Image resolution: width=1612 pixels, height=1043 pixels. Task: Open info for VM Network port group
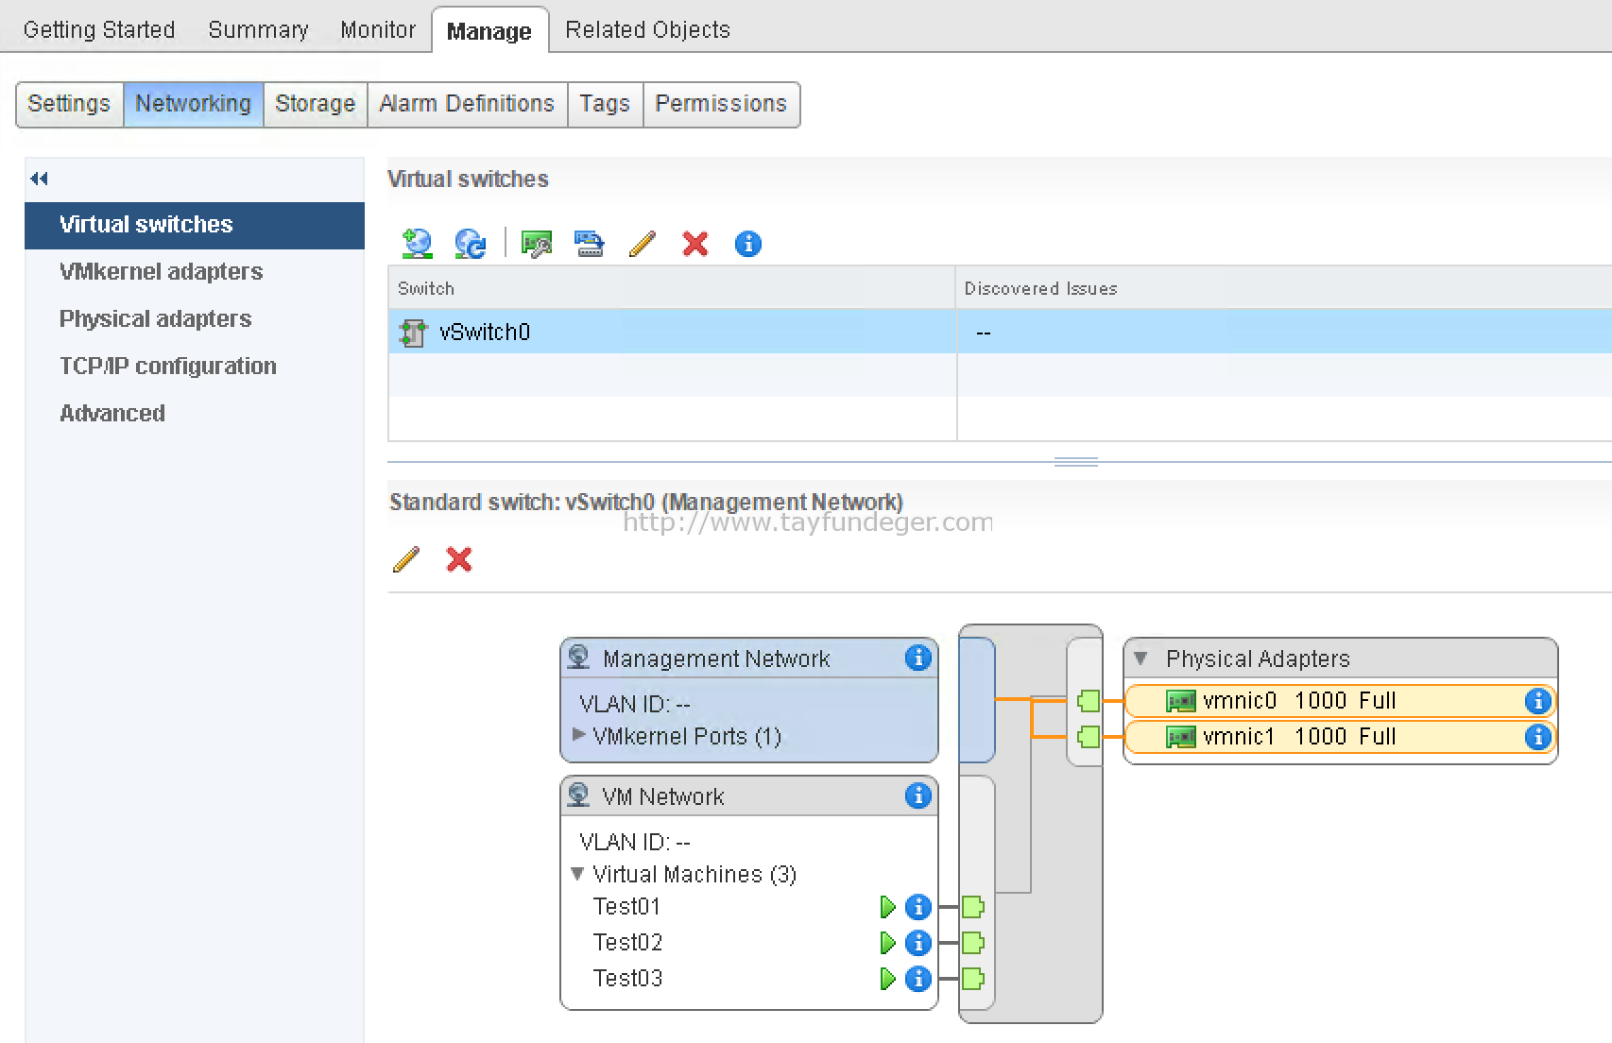tap(917, 795)
